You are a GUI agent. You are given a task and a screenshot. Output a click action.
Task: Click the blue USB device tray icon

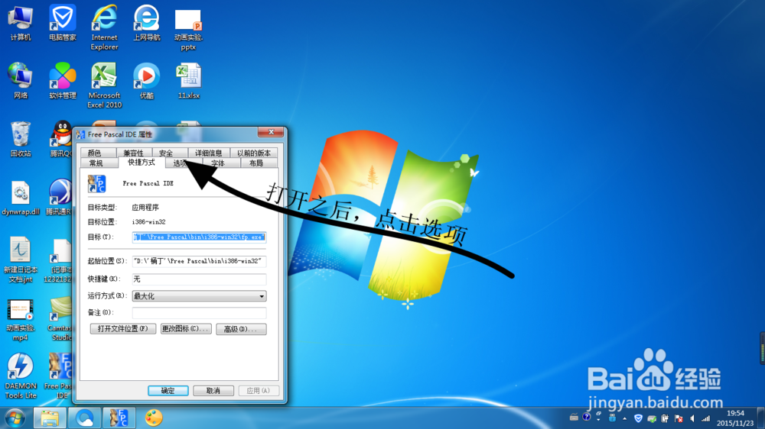[x=612, y=418]
